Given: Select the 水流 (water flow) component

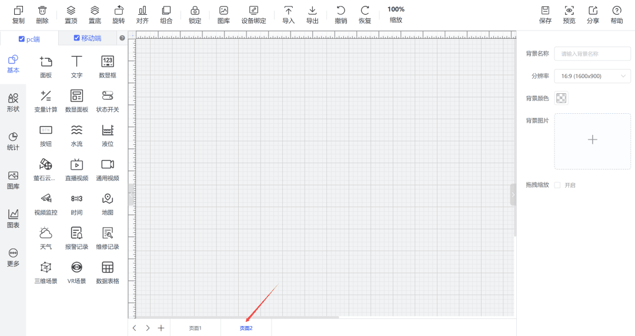Looking at the screenshot, I should pyautogui.click(x=76, y=135).
